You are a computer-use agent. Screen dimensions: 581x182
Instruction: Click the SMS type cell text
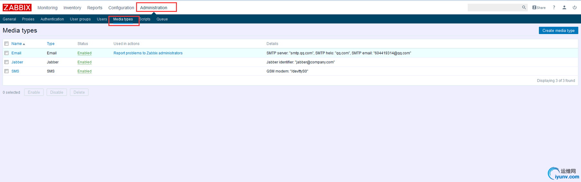pos(51,71)
